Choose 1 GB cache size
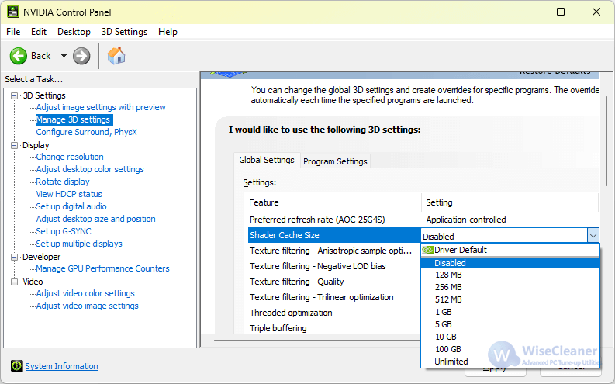615x384 pixels. (x=510, y=312)
